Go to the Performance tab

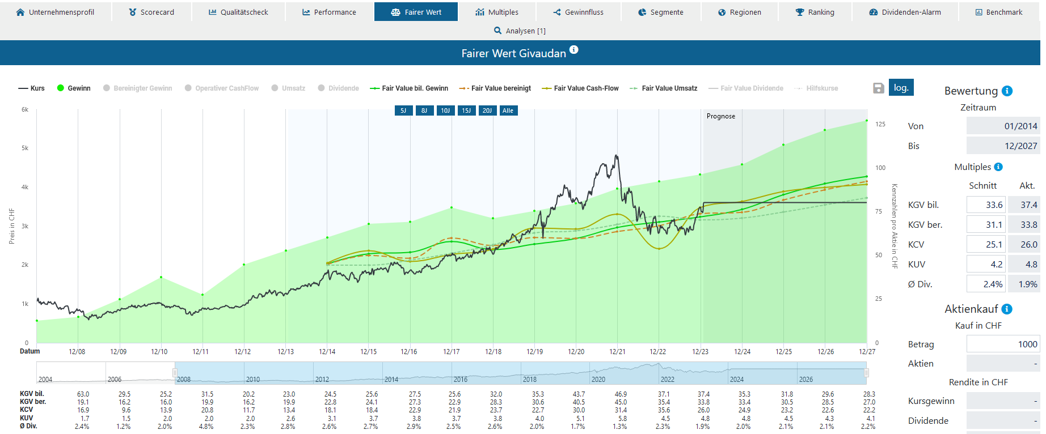pos(330,12)
